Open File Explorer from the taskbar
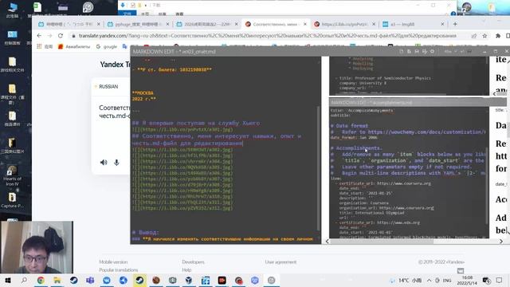The height and width of the screenshot is (287, 510). [x=57, y=280]
